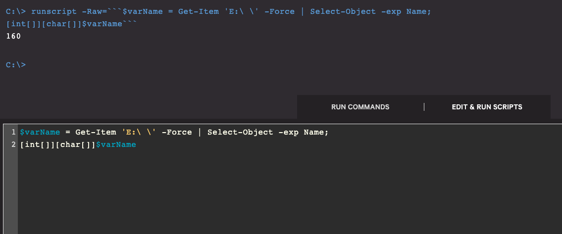Select line number 2 in editor gutter
This screenshot has height=234, width=562.
click(x=14, y=145)
